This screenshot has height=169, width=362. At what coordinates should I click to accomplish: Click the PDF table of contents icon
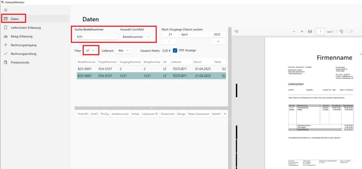click(237, 31)
